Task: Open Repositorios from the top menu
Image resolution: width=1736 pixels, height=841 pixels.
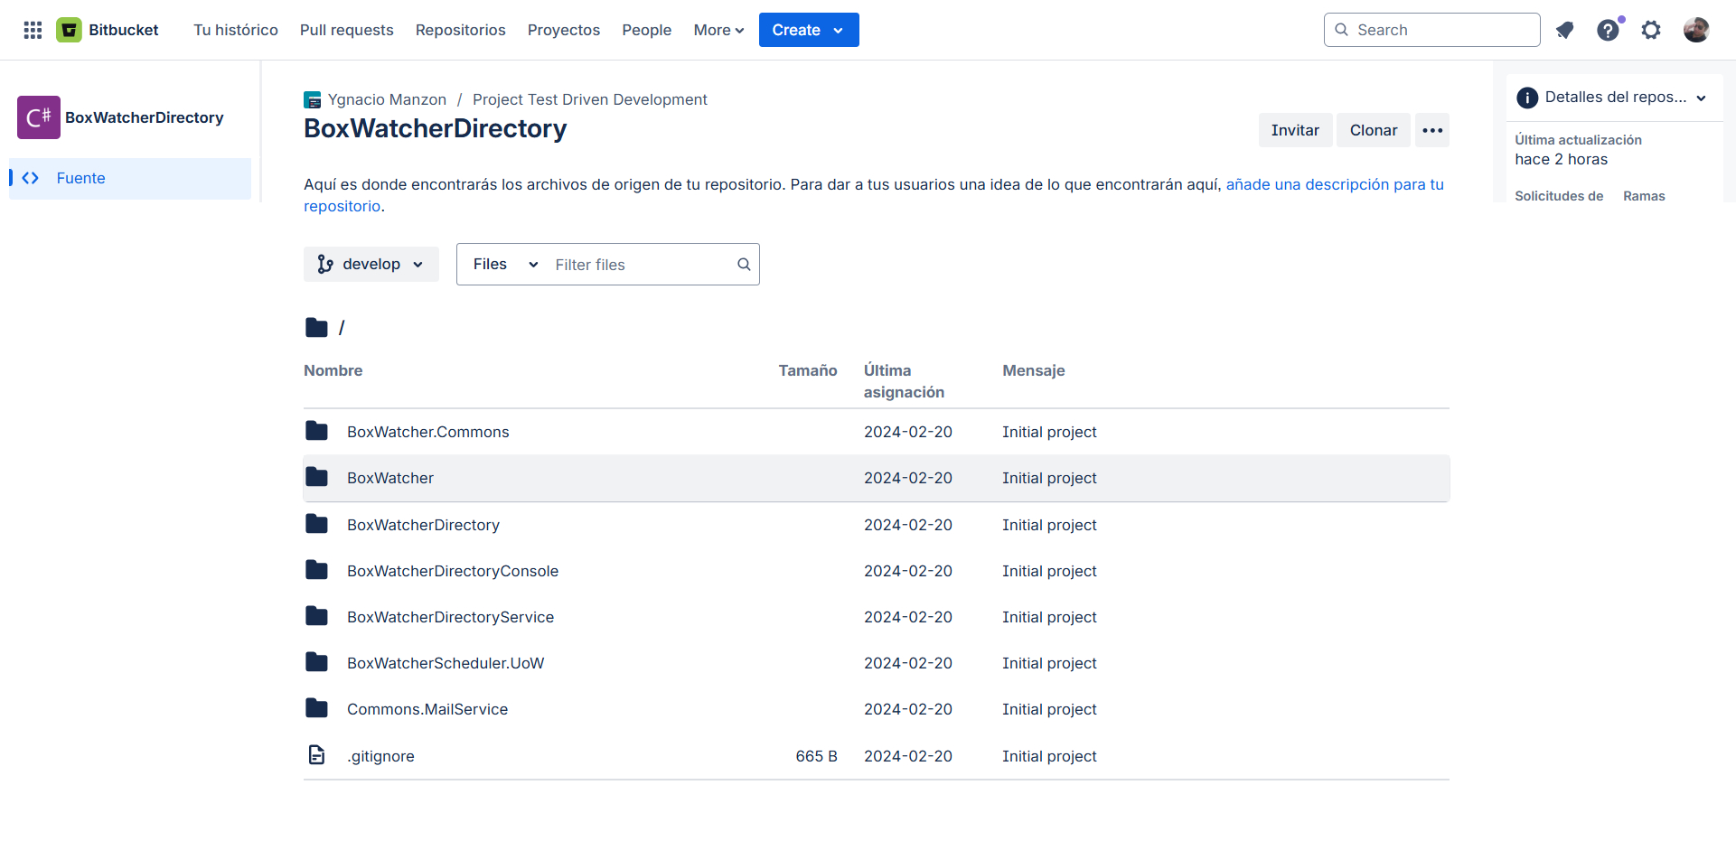Action: [x=460, y=30]
